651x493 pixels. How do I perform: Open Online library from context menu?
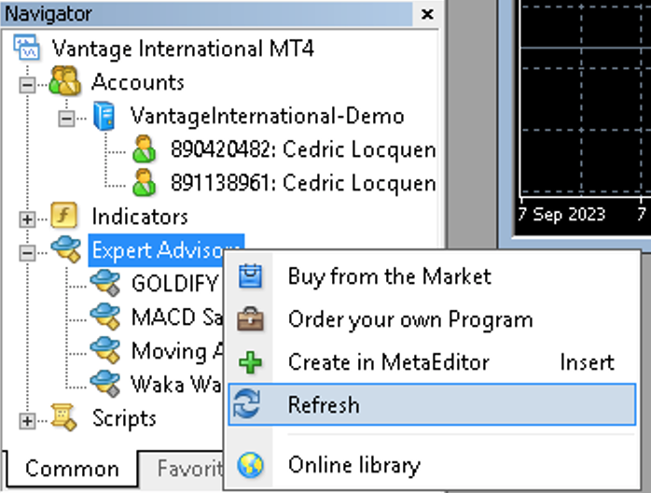click(432, 465)
